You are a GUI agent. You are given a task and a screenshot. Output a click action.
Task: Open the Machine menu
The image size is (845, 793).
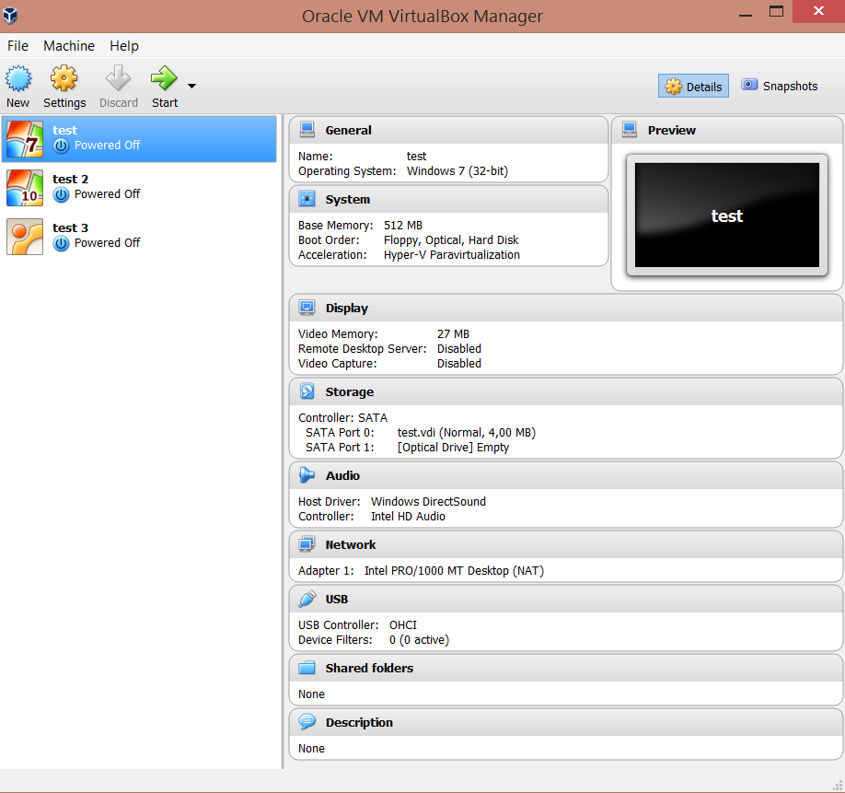(x=69, y=46)
